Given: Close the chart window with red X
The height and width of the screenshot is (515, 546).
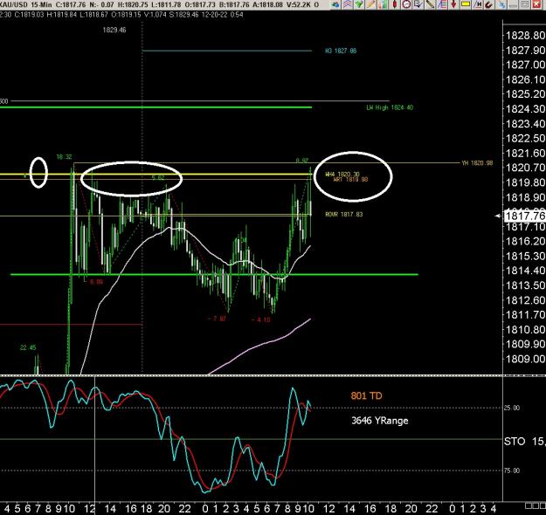Looking at the screenshot, I should click(x=536, y=4).
